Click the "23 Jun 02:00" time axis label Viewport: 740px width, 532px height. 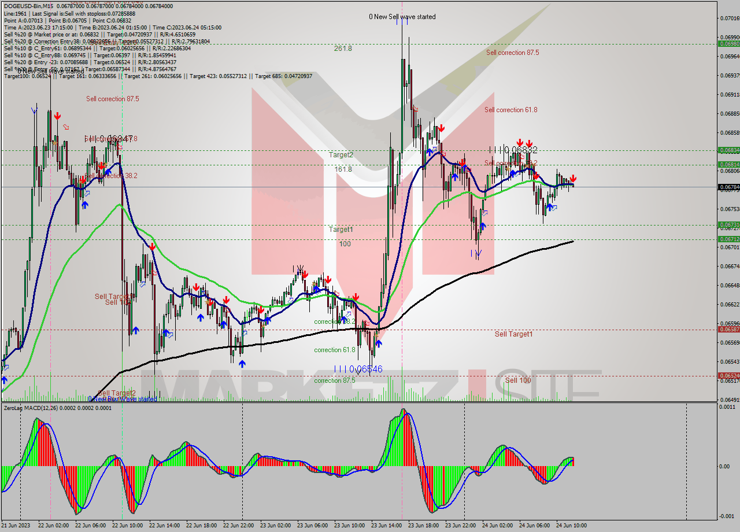[275, 526]
